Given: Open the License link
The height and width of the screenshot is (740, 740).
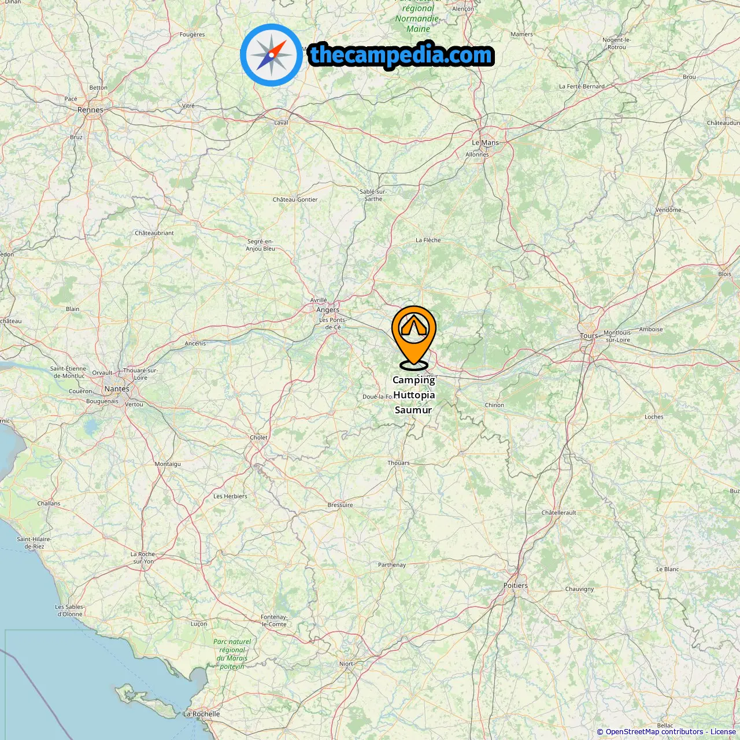Looking at the screenshot, I should tap(723, 732).
